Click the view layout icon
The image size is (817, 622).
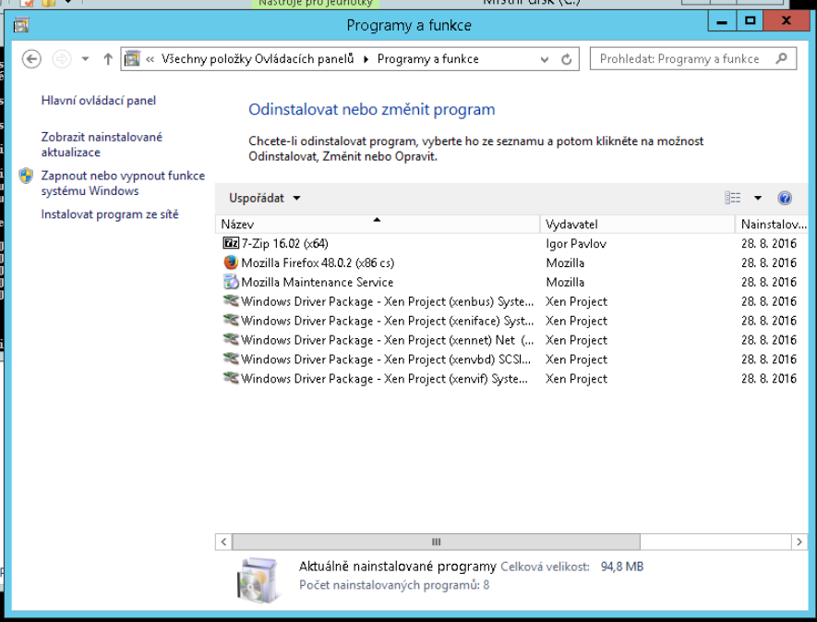click(733, 198)
